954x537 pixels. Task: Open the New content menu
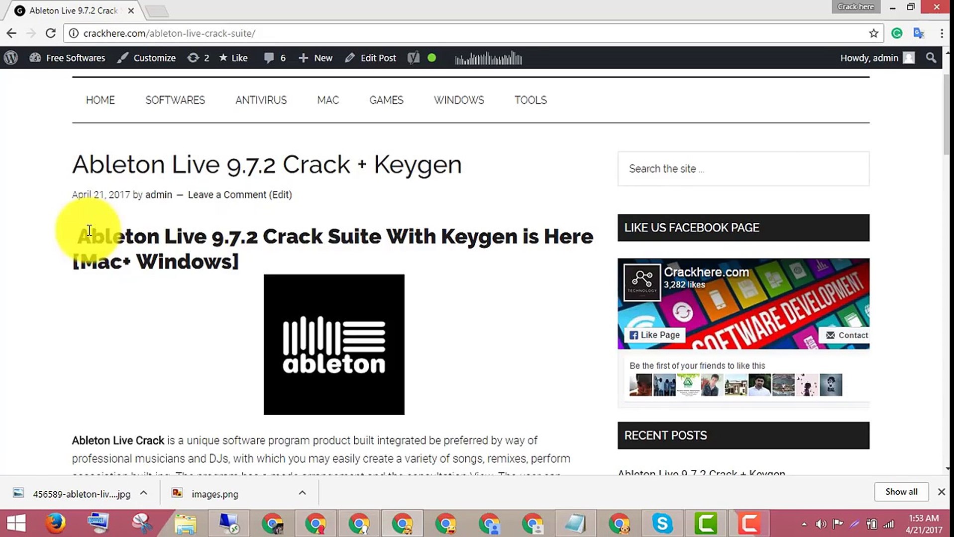316,58
